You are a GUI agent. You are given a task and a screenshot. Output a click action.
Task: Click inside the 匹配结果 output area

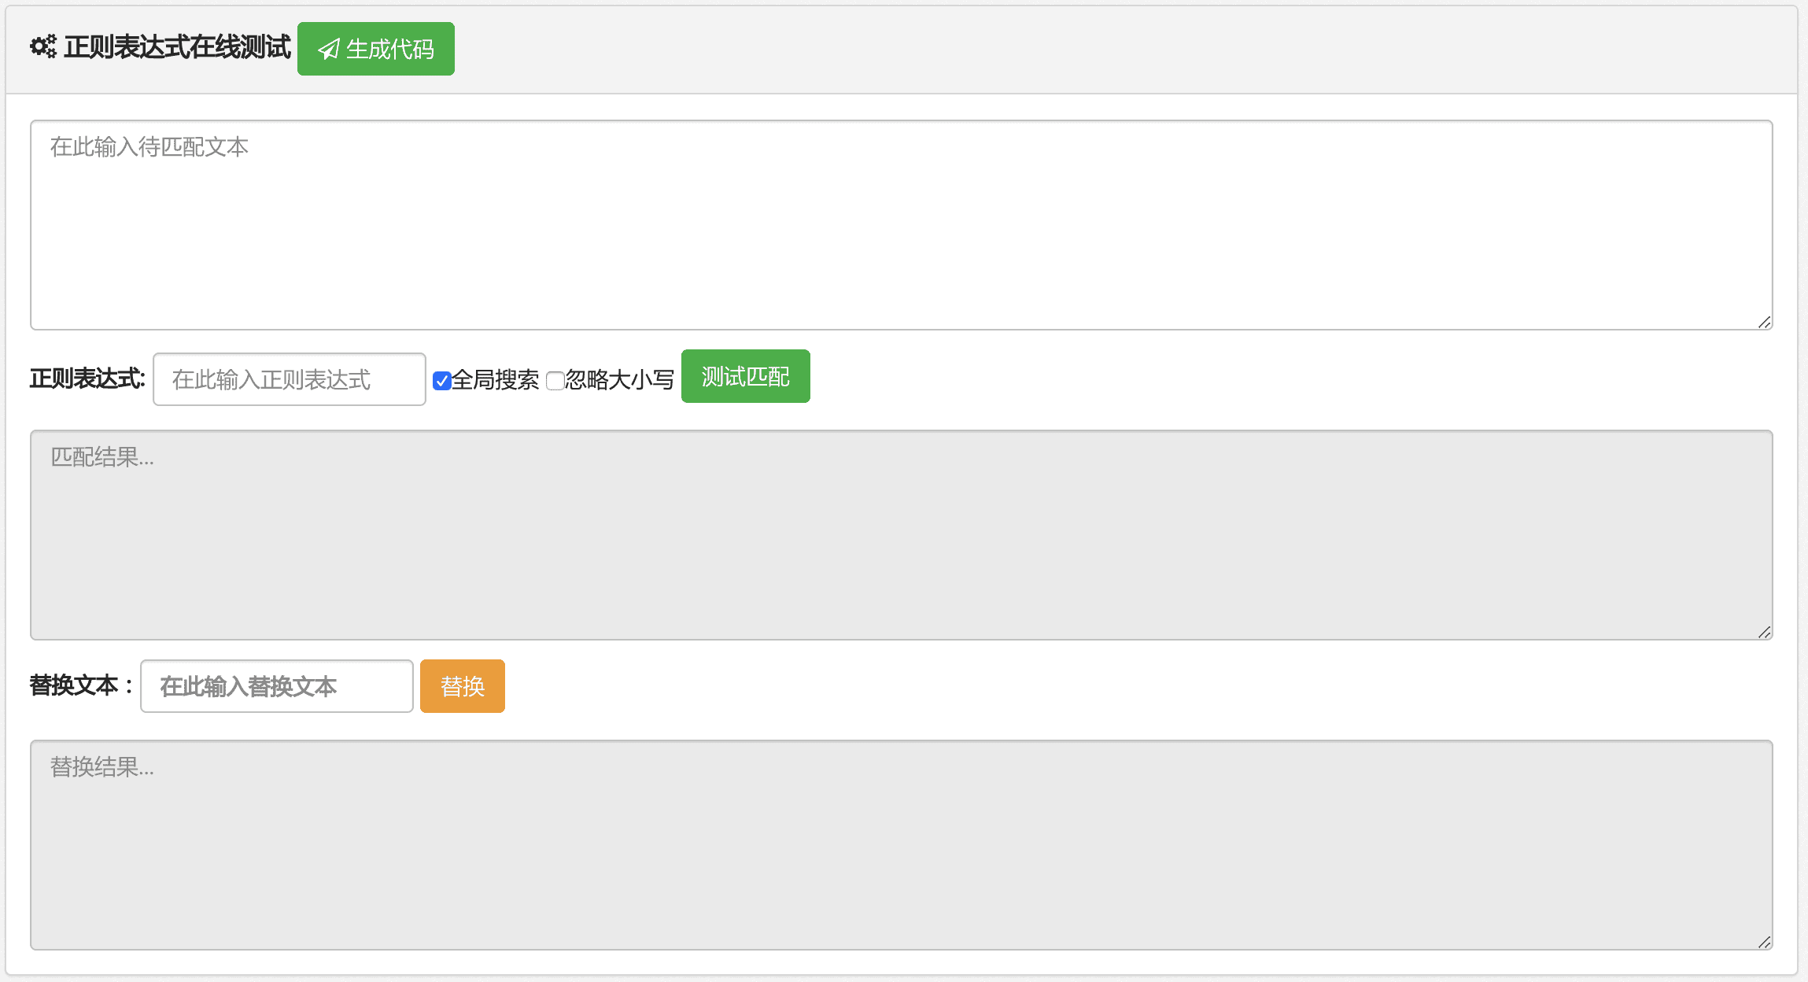tap(901, 535)
